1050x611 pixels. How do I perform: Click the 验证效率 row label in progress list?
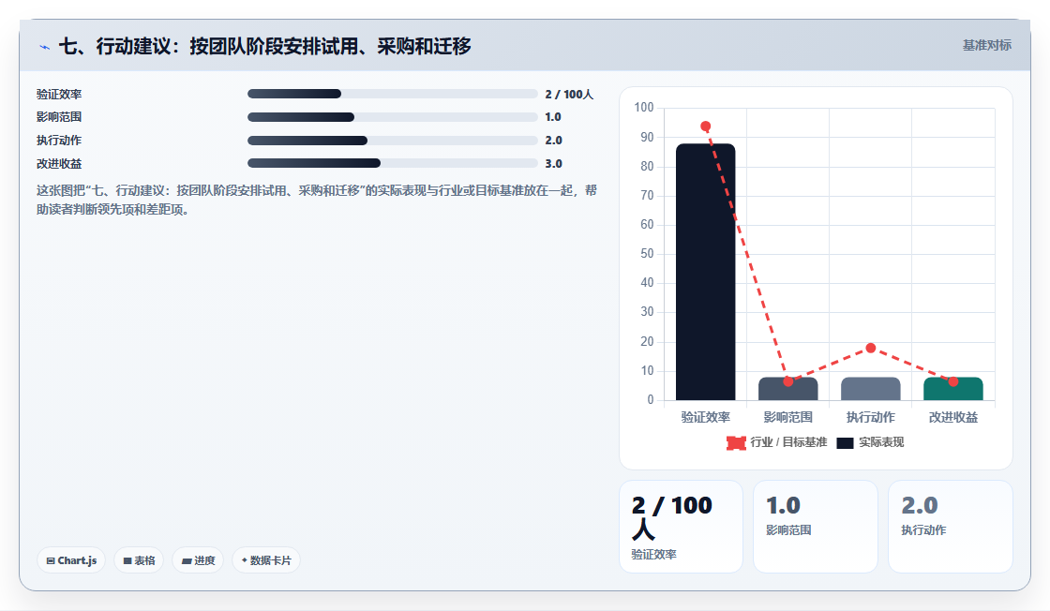(x=59, y=95)
